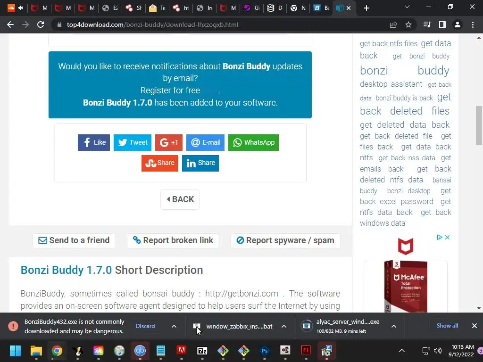Image resolution: width=483 pixels, height=362 pixels.
Task: Open the Chrome profile menu
Action: [458, 25]
